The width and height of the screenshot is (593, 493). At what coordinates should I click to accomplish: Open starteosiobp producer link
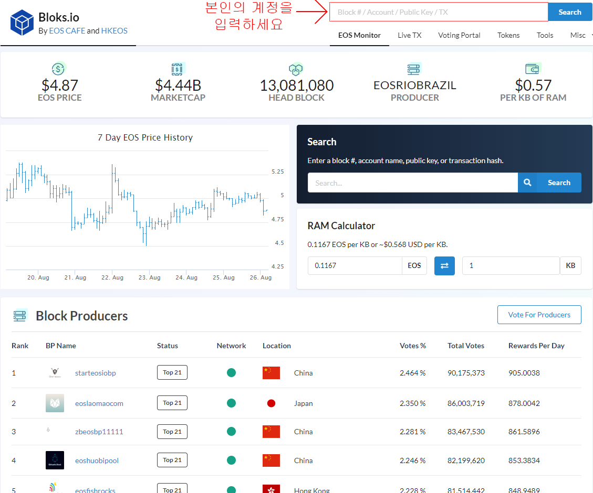coord(95,373)
